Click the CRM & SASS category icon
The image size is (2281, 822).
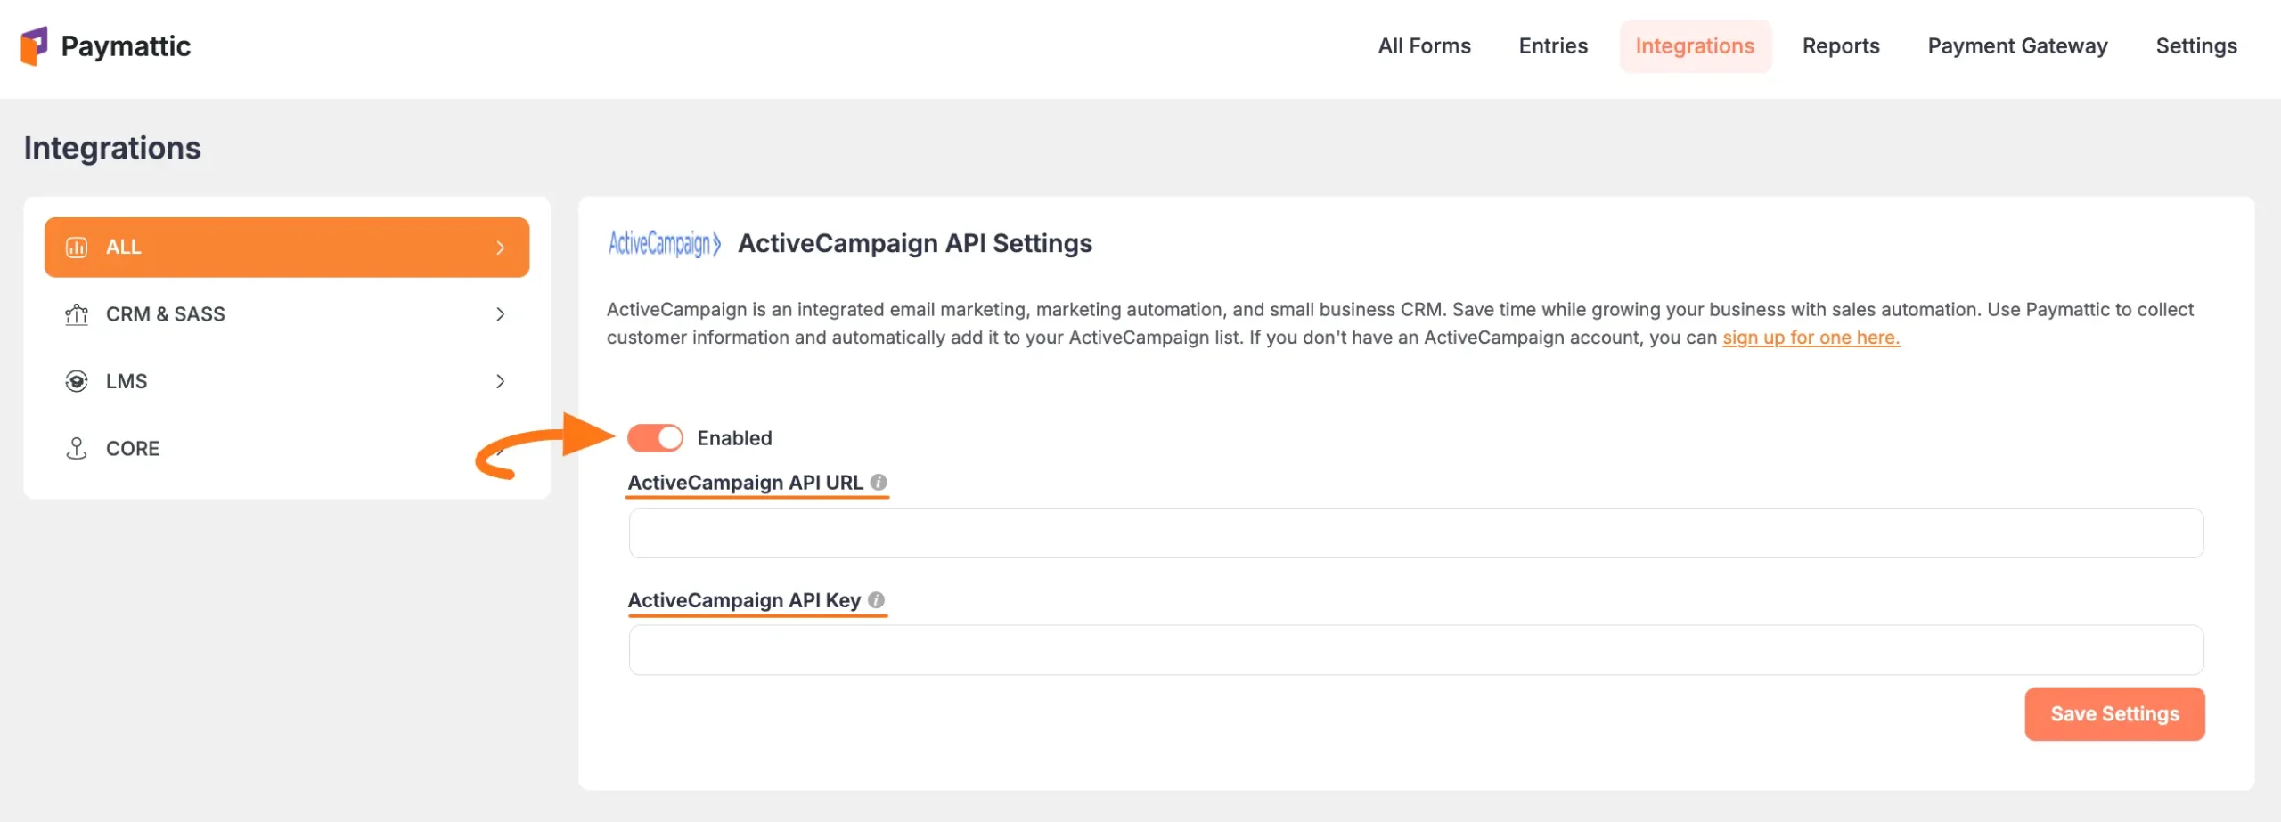78,313
